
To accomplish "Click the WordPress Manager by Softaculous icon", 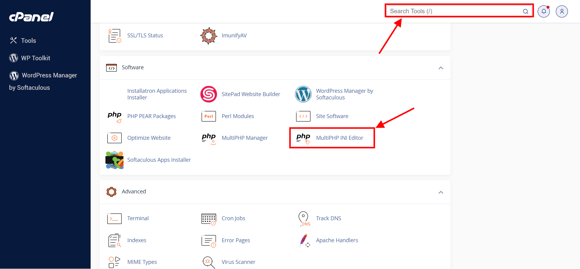I will tap(303, 94).
